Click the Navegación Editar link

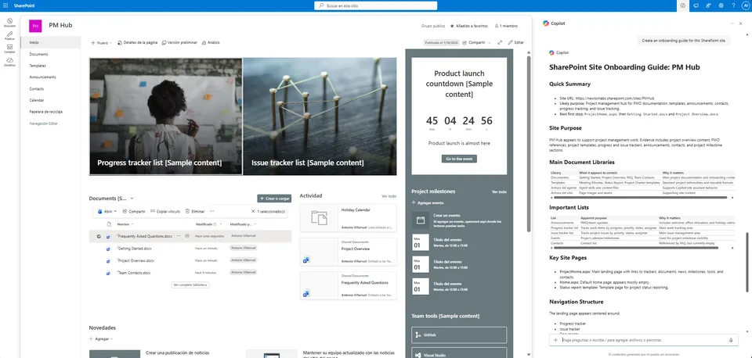click(44, 124)
